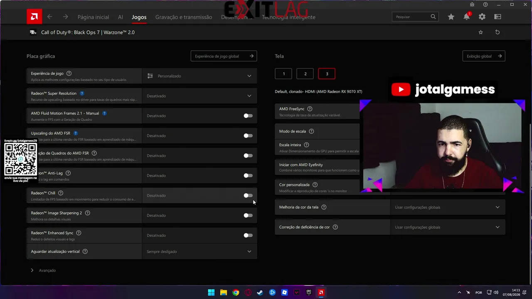Enable AMD Fluid Motion Frames 2.1 toggle
532x299 pixels.
[248, 116]
